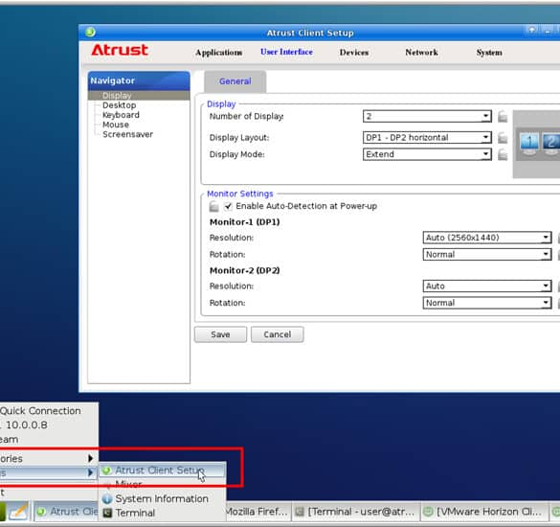The height and width of the screenshot is (527, 560).
Task: Choose Mixer from the submenu
Action: (x=162, y=485)
